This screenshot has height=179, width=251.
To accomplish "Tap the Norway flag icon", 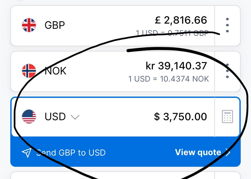I will [29, 71].
